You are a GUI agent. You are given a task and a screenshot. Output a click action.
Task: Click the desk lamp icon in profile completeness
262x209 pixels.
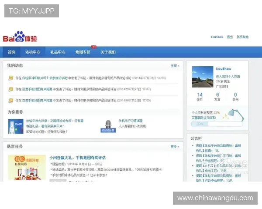click(x=236, y=115)
